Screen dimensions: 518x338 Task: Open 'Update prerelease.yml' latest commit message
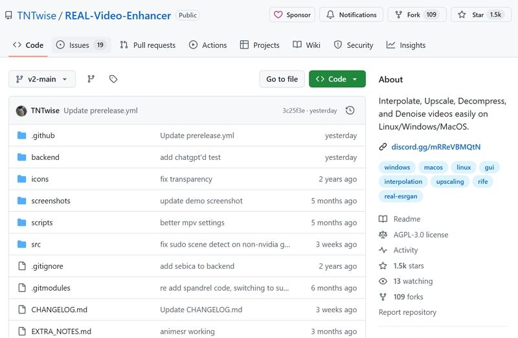[101, 111]
